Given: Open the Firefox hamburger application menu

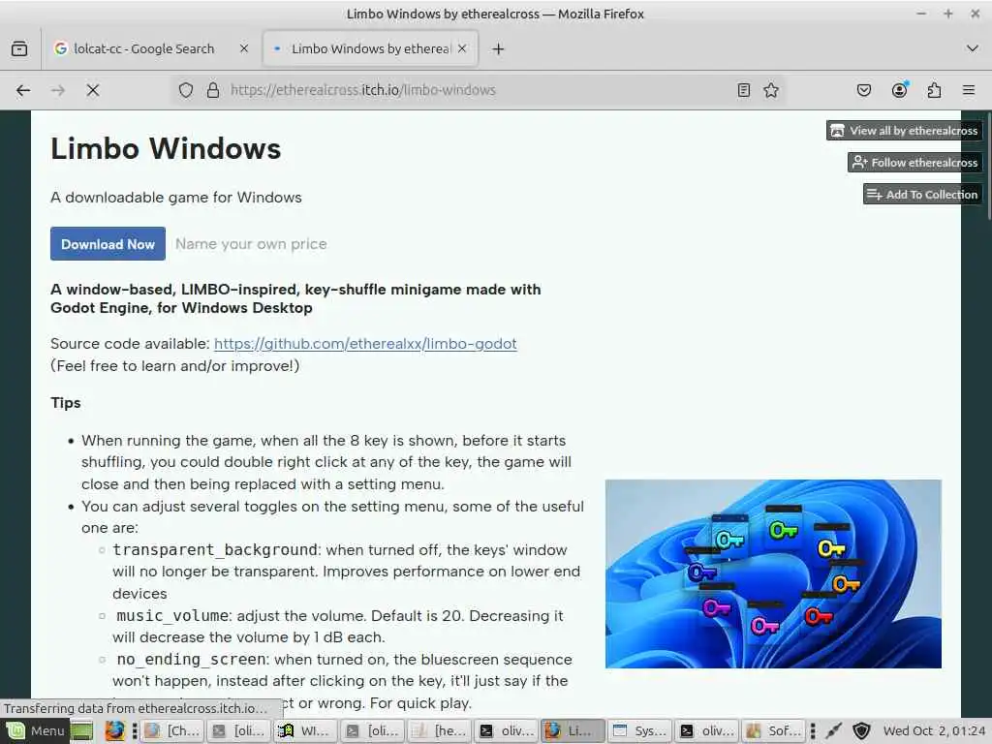Looking at the screenshot, I should (969, 90).
